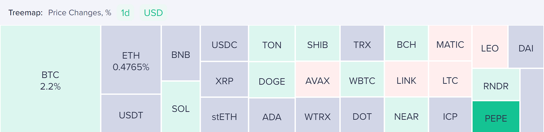Open the MATIC tile
Viewport: 544px width, 132px height.
tap(450, 43)
